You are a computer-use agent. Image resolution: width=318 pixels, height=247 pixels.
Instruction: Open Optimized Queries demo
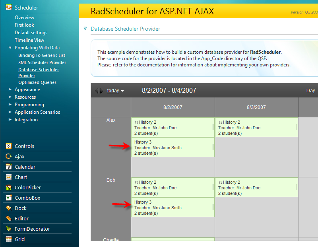tap(37, 82)
